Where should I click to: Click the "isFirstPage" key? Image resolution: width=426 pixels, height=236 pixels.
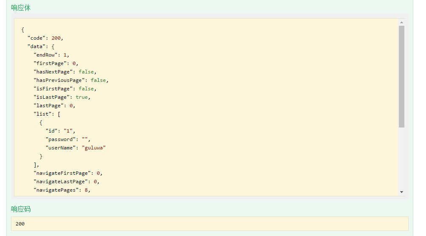pos(53,89)
